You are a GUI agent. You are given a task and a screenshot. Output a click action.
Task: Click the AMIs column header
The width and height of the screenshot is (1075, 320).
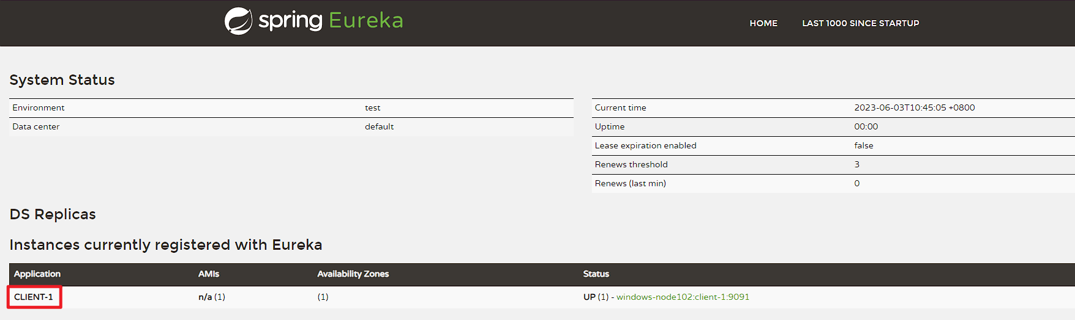coord(209,274)
